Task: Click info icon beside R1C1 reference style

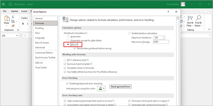Action: (88, 60)
